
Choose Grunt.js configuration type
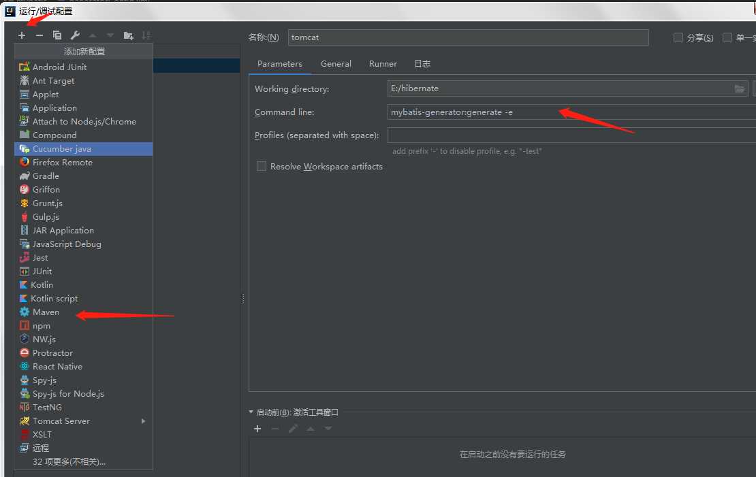tap(83, 203)
